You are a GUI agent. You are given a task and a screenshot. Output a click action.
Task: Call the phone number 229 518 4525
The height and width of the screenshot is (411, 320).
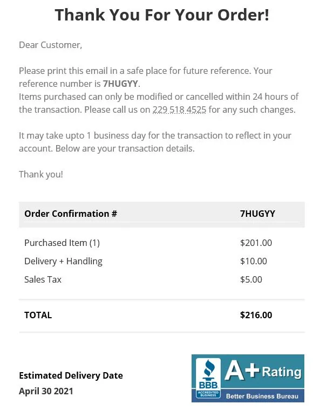179,109
